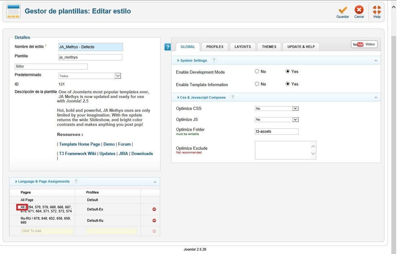Switch to the THEMES tab
This screenshot has height=254, width=397.
[269, 47]
